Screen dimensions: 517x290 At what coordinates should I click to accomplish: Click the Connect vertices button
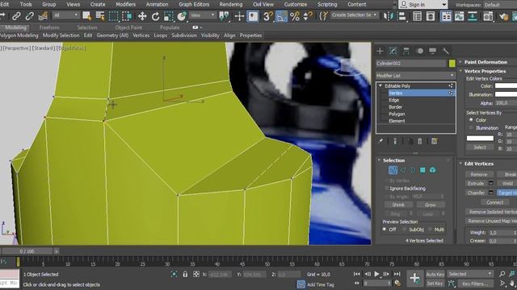(494, 202)
